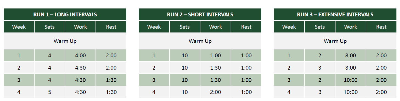Click the Run 3 – Extensive Intervals title
The image size is (400, 101).
pos(335,14)
